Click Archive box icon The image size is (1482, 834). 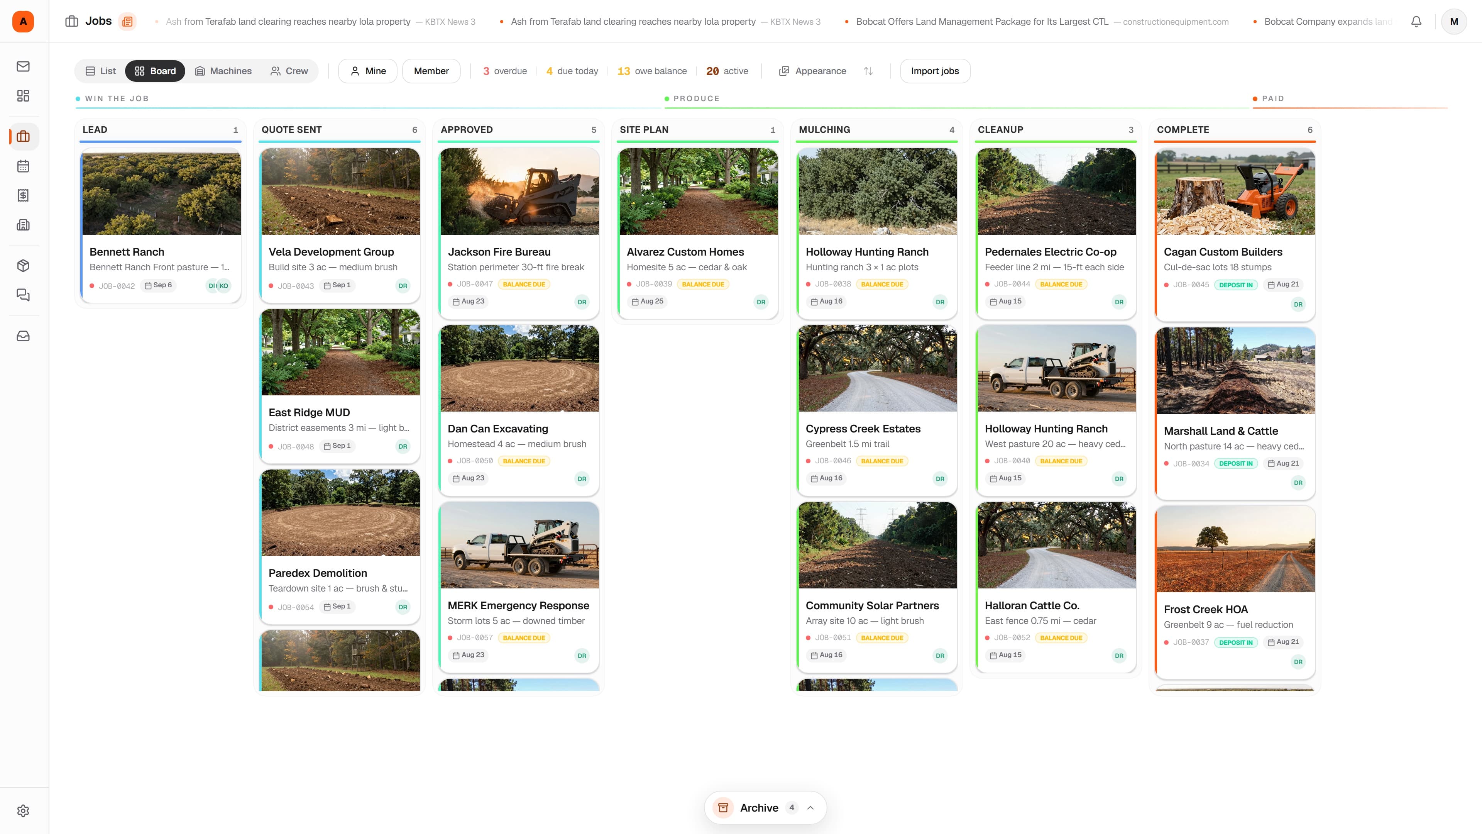tap(723, 807)
